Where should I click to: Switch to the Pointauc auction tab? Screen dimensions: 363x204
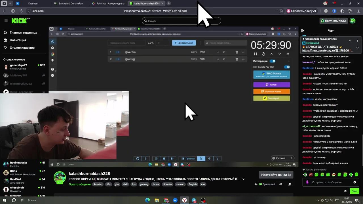tap(108, 3)
